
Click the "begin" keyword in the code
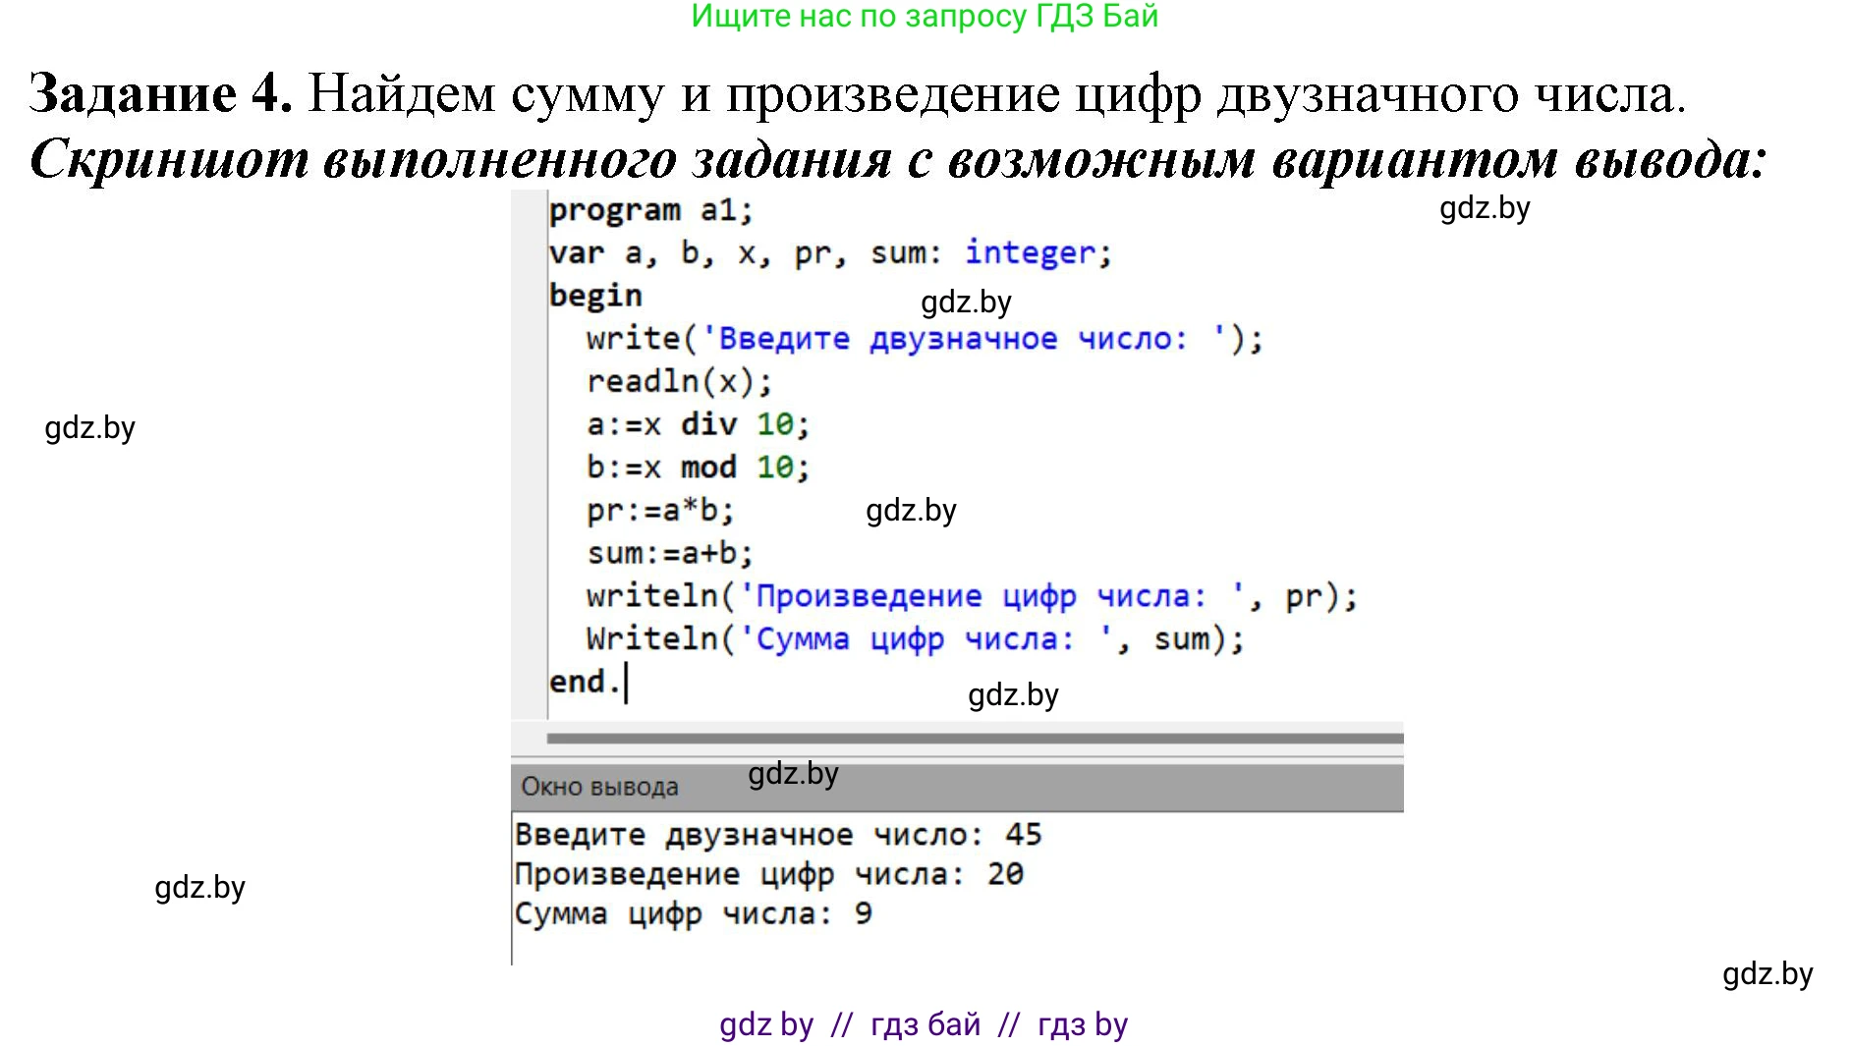(x=595, y=296)
